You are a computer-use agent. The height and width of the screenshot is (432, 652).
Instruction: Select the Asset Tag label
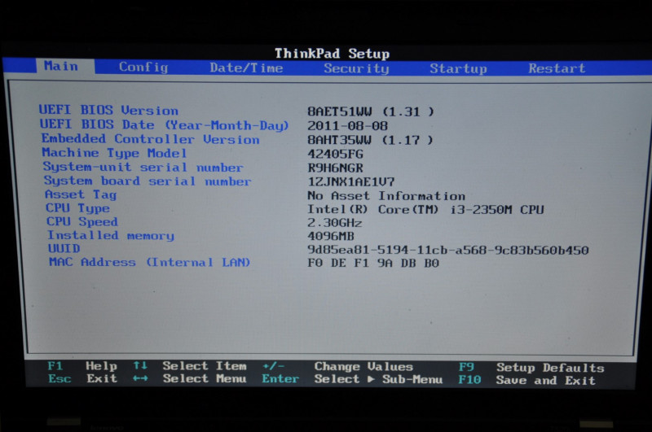81,194
